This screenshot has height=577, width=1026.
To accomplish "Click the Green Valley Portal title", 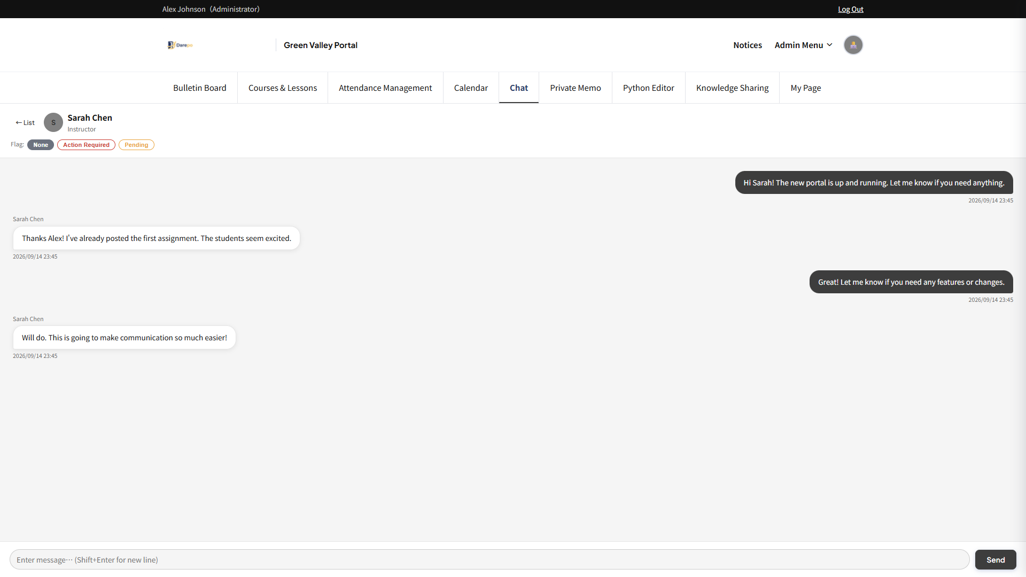I will point(321,45).
